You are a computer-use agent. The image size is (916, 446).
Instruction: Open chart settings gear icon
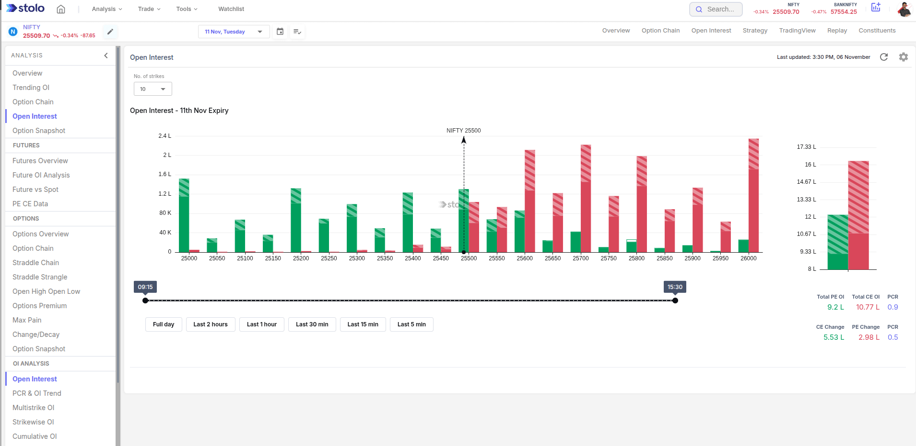click(904, 57)
